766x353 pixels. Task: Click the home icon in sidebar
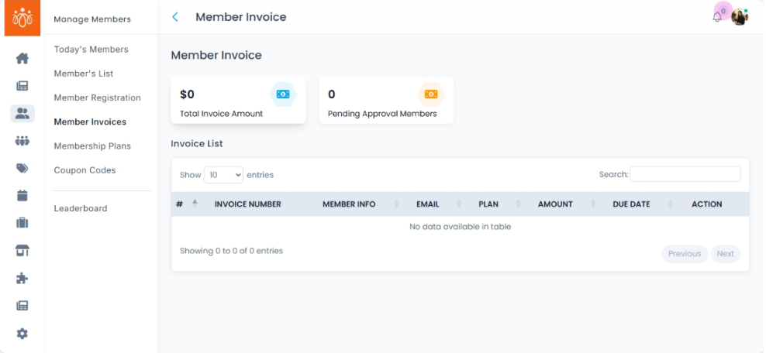pos(22,58)
